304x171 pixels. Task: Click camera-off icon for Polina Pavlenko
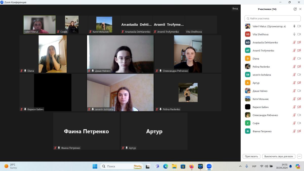point(299,67)
